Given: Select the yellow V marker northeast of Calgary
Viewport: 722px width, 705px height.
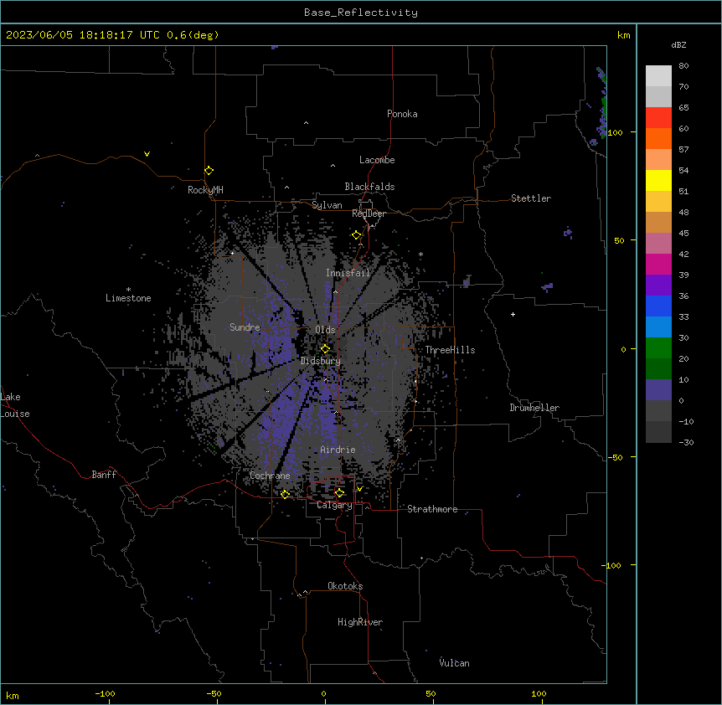Looking at the screenshot, I should pos(359,489).
